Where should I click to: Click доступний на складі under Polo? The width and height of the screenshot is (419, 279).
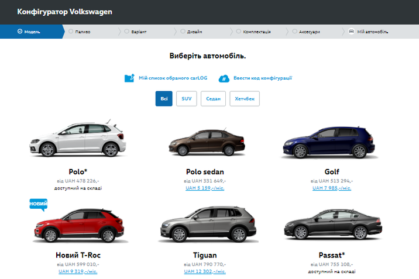78,188
